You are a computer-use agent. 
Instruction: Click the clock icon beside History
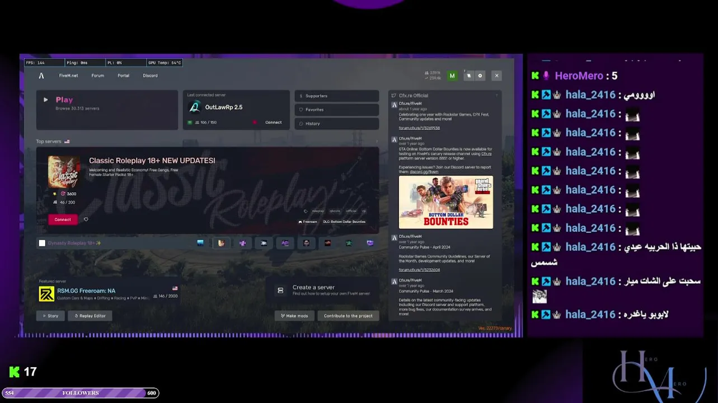click(x=301, y=124)
